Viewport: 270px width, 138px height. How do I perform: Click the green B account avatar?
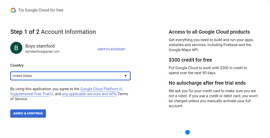pyautogui.click(x=16, y=48)
